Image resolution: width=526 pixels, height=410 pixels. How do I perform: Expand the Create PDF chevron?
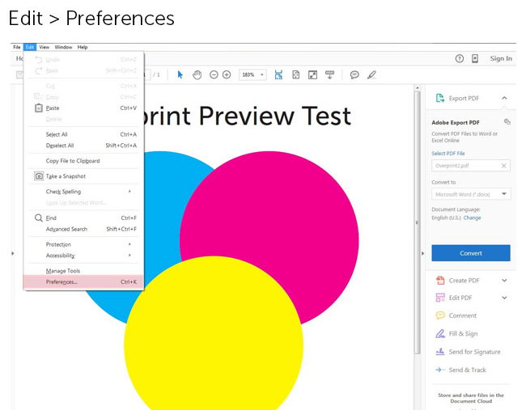click(x=504, y=281)
